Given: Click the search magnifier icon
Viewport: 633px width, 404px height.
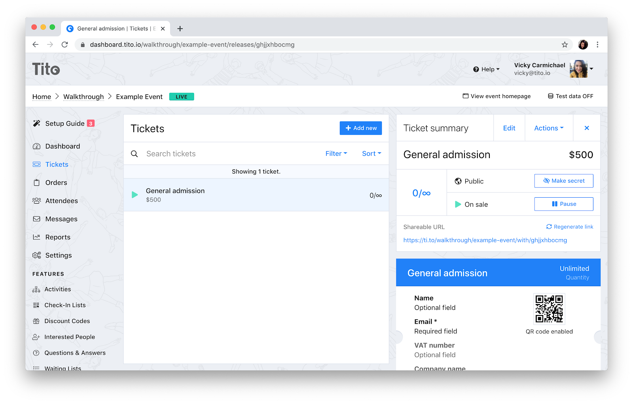Looking at the screenshot, I should click(135, 154).
